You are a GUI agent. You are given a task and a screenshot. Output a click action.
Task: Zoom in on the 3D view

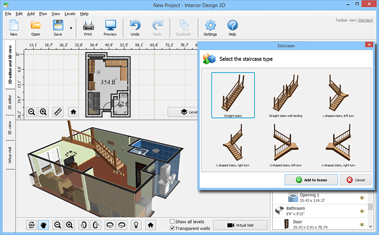point(69,225)
